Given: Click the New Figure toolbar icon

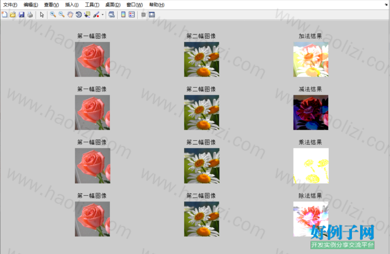Looking at the screenshot, I should pos(4,14).
